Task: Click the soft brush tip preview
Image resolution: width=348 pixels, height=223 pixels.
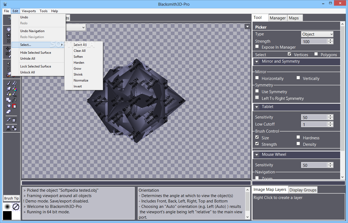Action: [7, 207]
